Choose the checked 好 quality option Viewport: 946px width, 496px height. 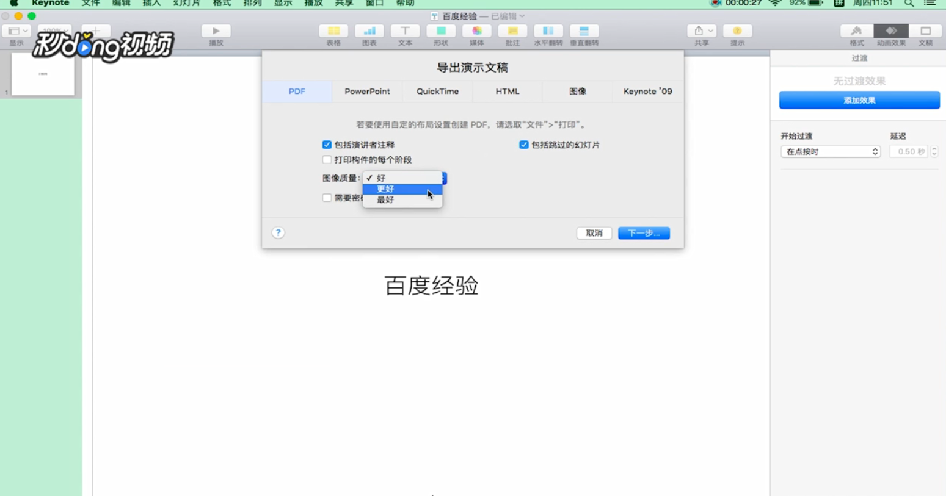click(402, 178)
